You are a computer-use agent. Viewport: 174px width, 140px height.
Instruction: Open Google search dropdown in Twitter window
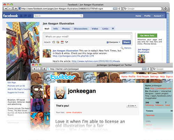pos(154,69)
